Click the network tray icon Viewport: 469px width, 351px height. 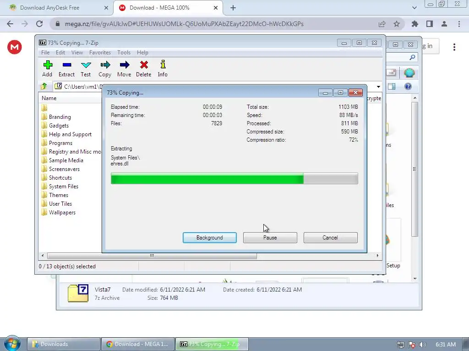400,345
